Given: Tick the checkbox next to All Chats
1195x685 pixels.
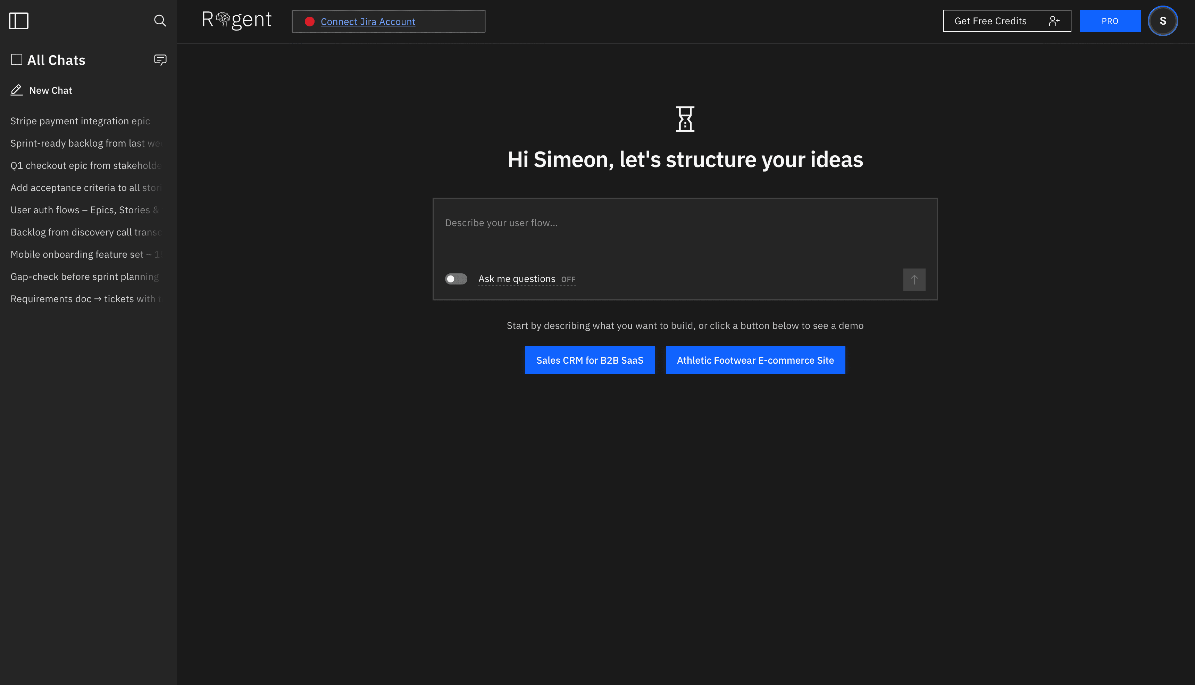Looking at the screenshot, I should pos(16,59).
